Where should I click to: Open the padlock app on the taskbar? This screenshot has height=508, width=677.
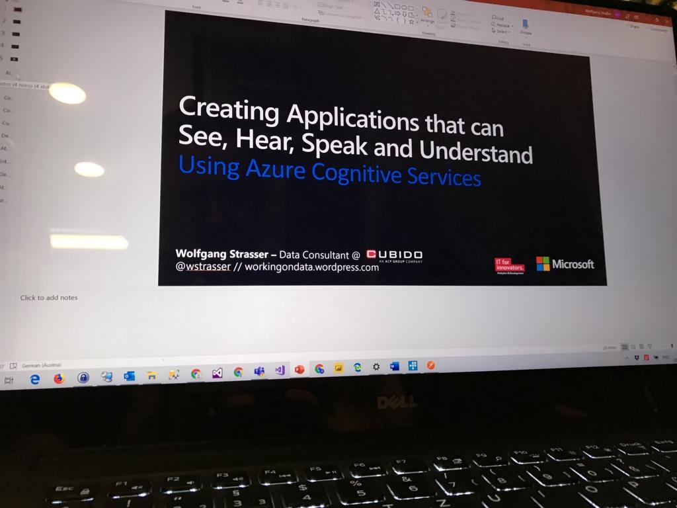pyautogui.click(x=83, y=378)
